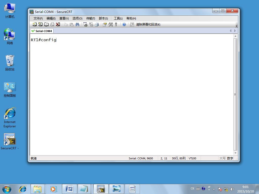The height and width of the screenshot is (194, 259).
Task: Select the Serial-COM4 session tab
Action: [42, 31]
